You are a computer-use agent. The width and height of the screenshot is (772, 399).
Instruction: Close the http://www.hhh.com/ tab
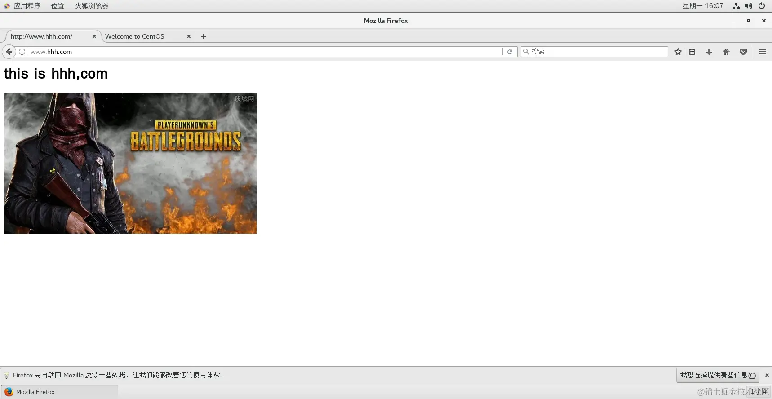(94, 36)
